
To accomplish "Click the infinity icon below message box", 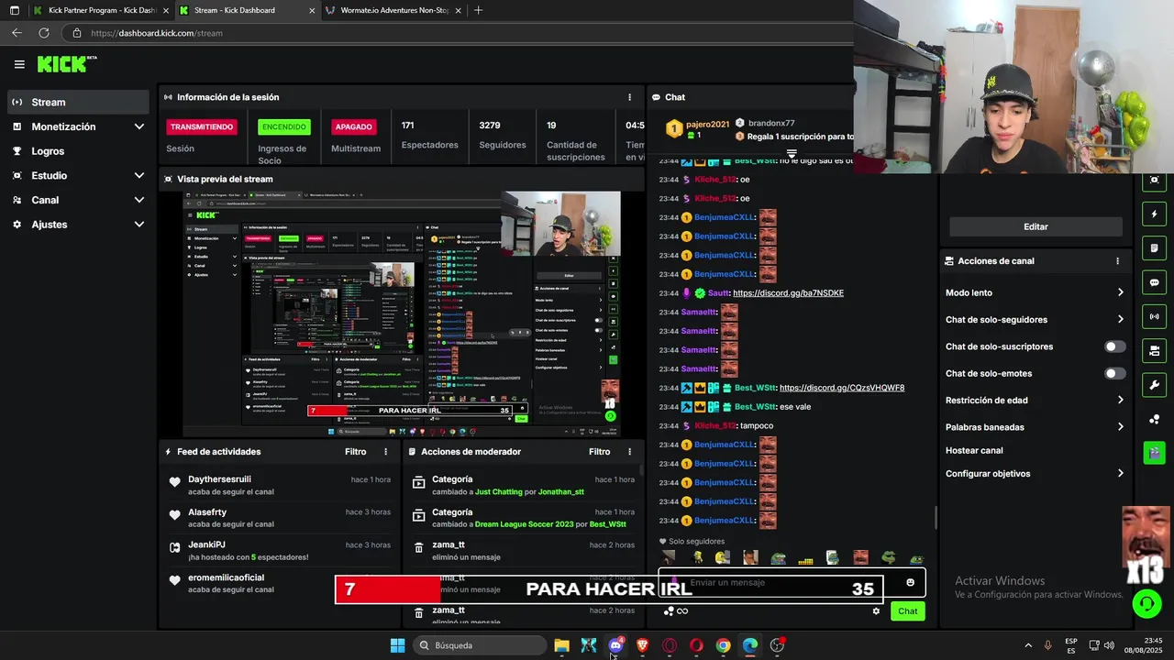I will click(682, 611).
